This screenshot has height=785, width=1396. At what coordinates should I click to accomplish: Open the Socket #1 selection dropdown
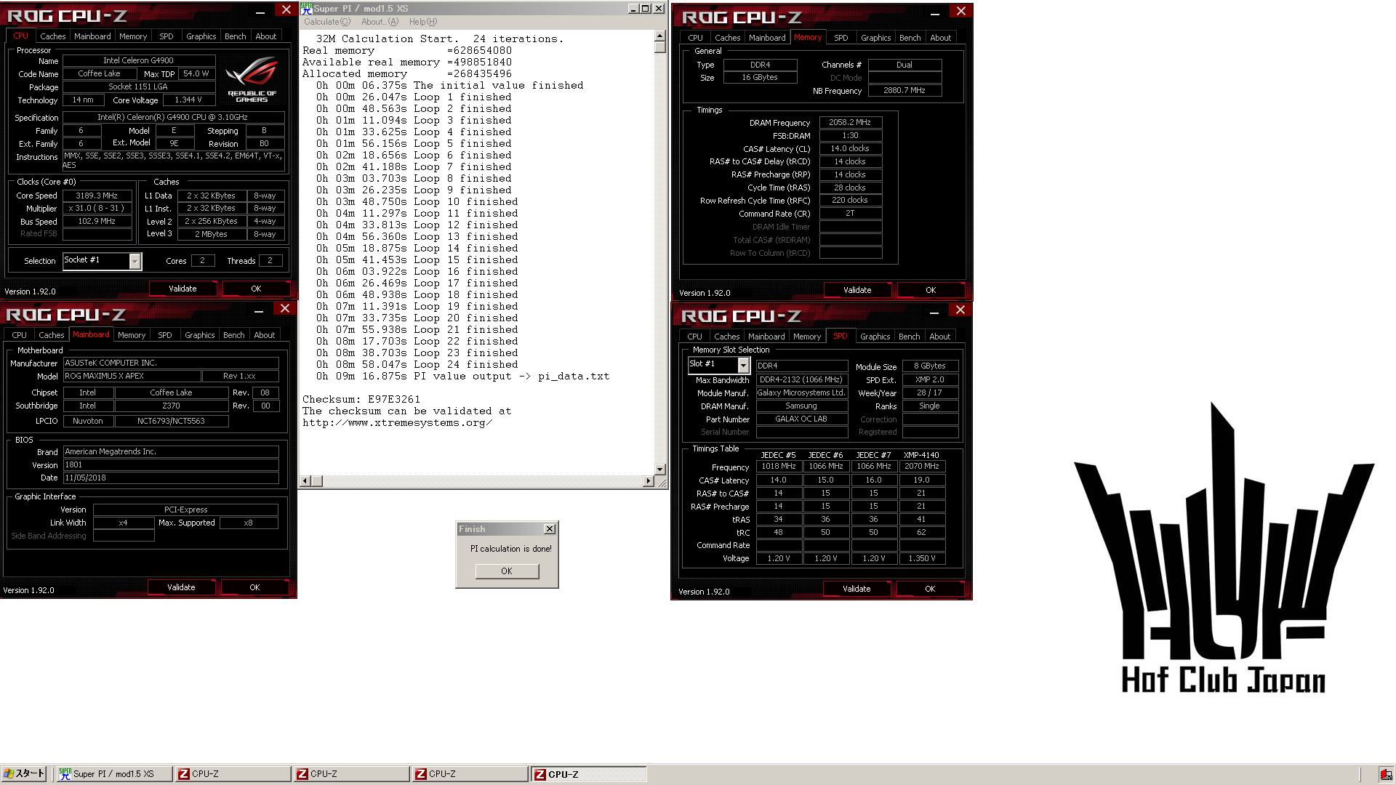pos(135,261)
